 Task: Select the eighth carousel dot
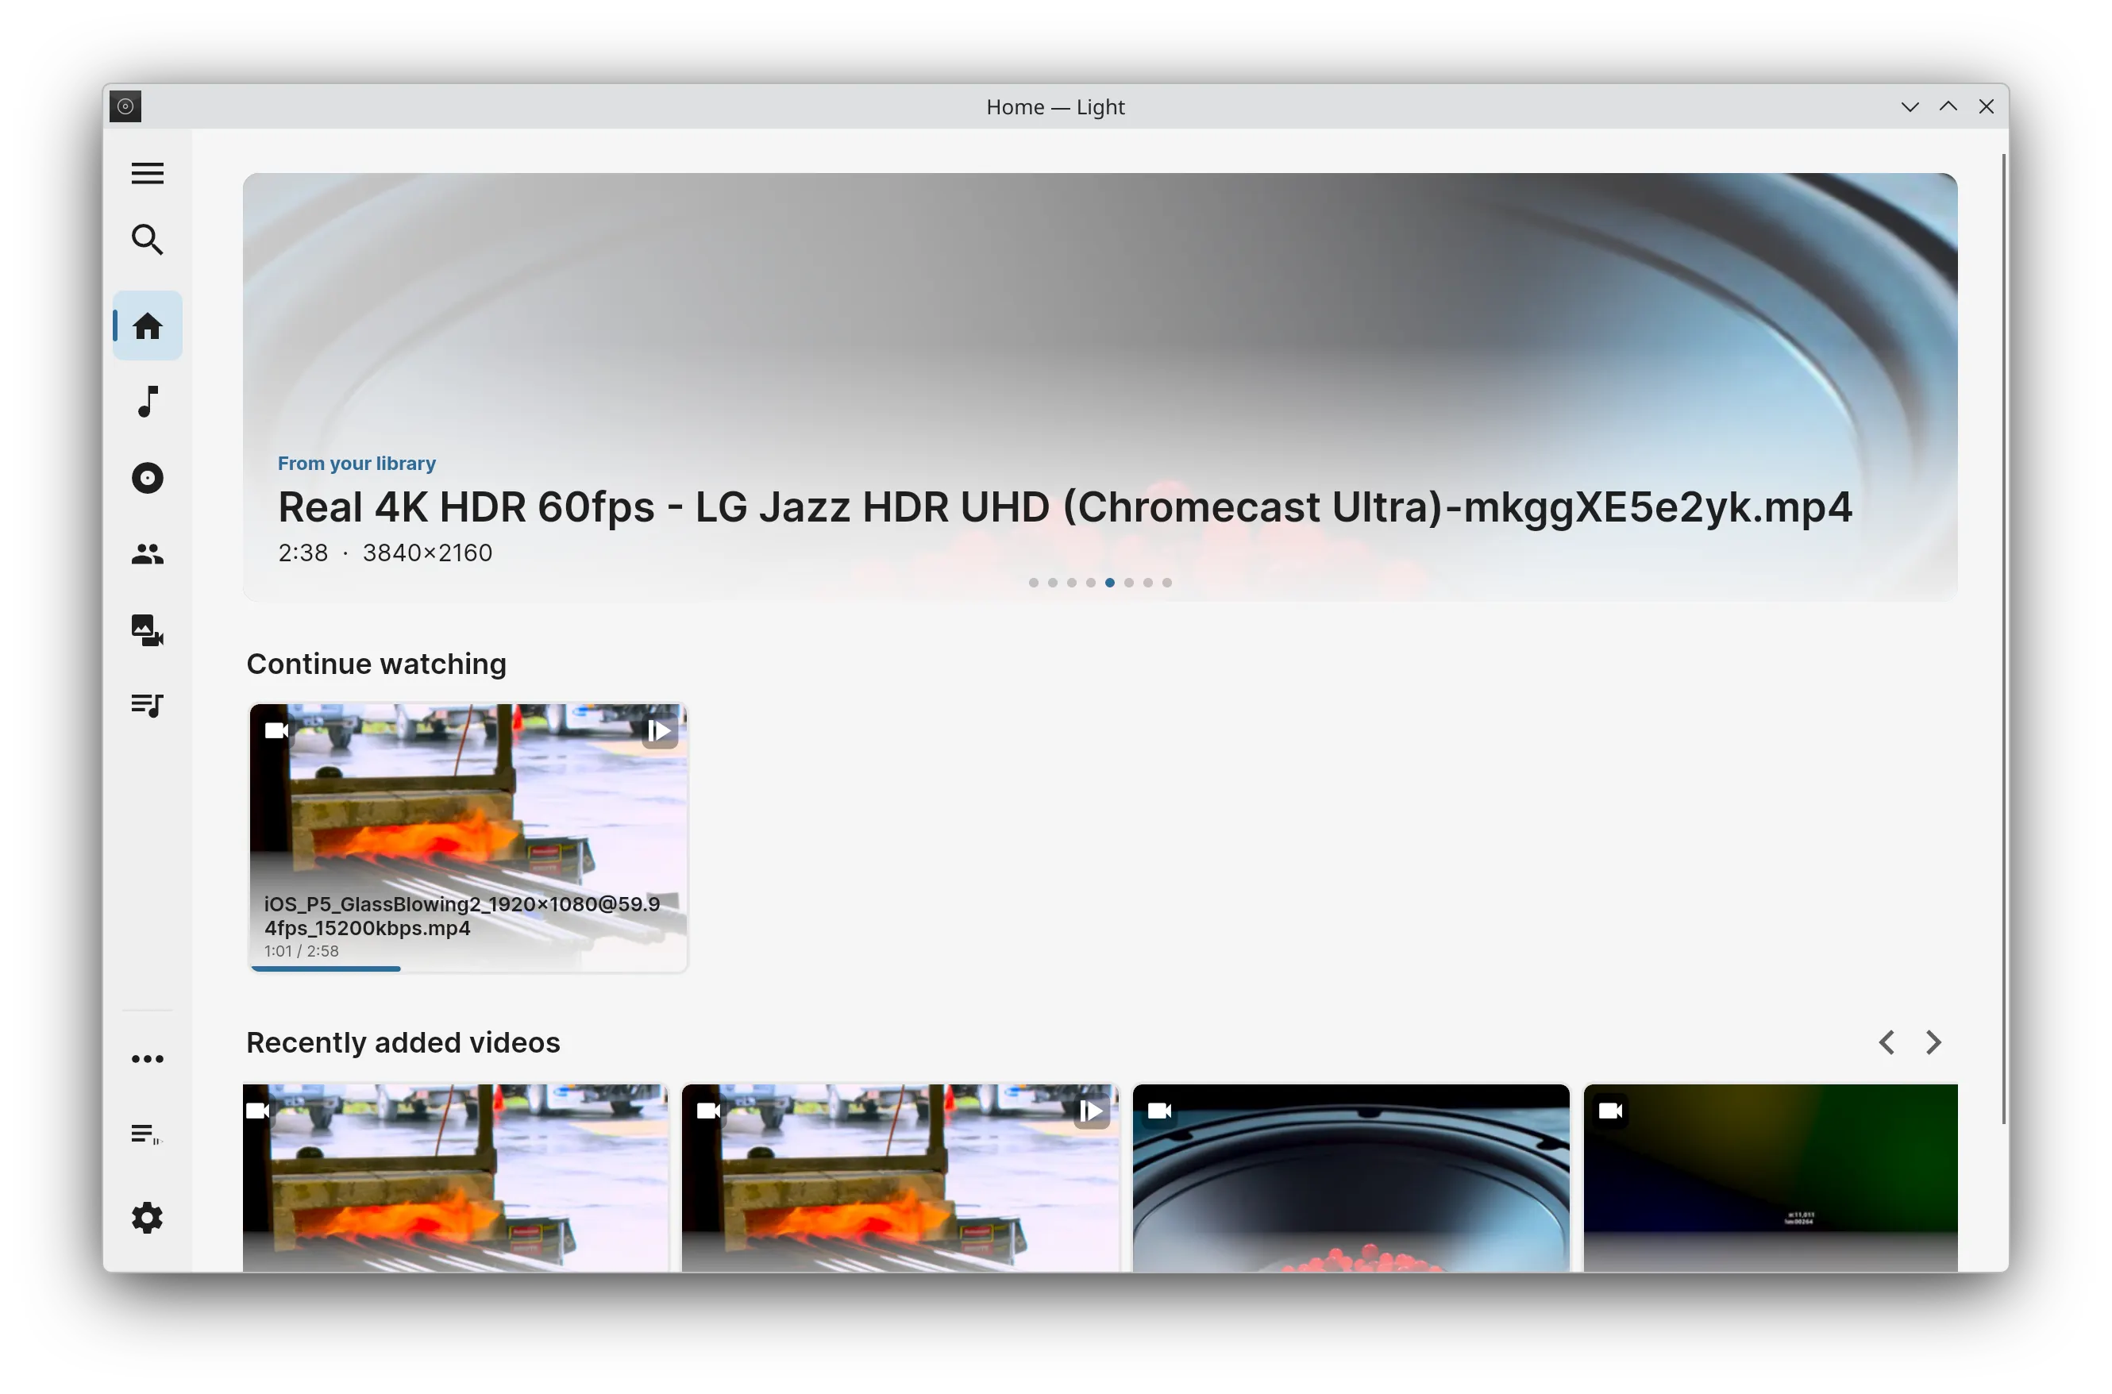point(1168,583)
